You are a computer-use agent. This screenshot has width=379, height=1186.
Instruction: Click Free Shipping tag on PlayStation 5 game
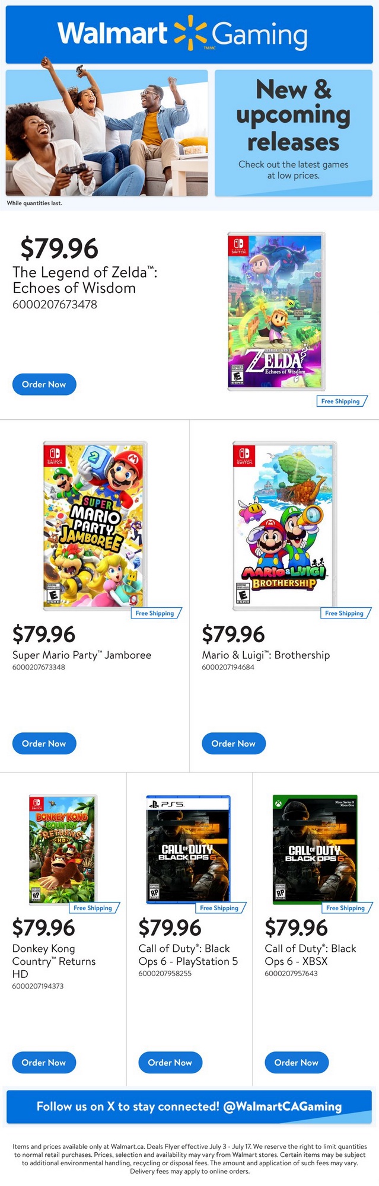tap(219, 908)
